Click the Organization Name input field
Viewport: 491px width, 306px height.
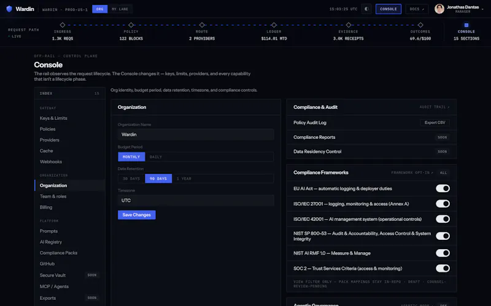tap(196, 135)
